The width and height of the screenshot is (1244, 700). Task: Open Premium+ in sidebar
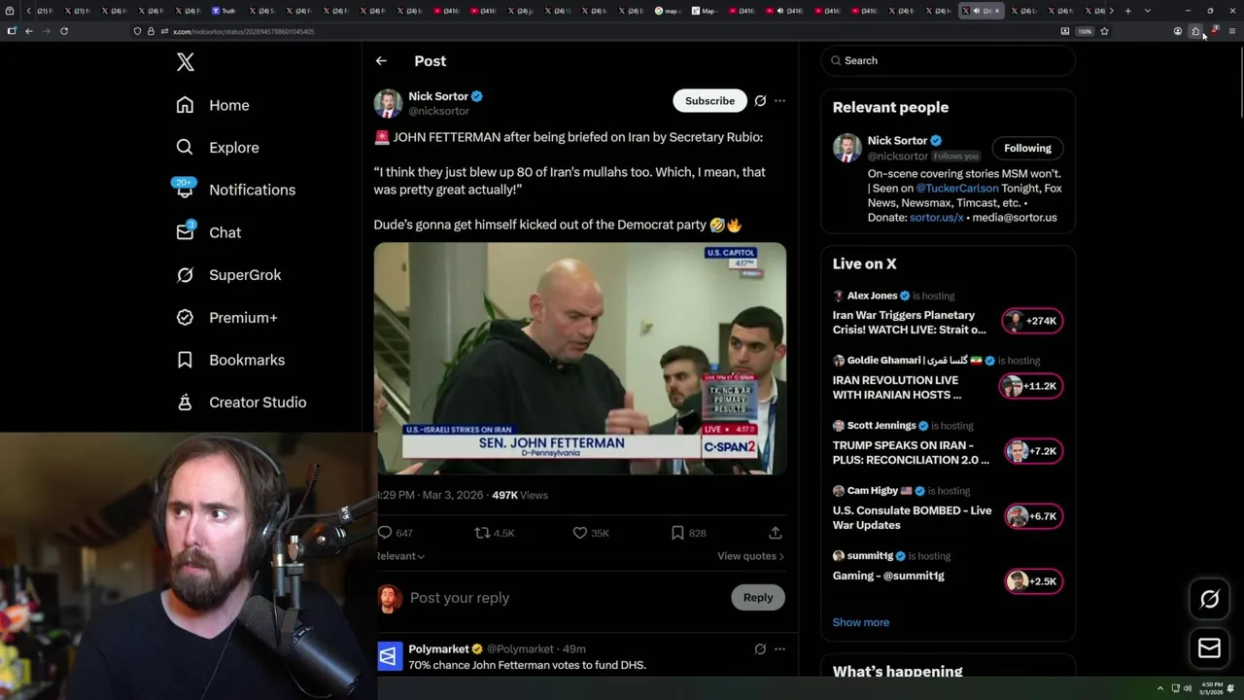[227, 318]
